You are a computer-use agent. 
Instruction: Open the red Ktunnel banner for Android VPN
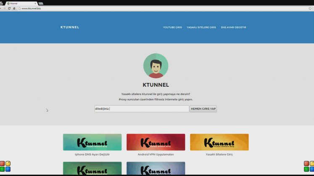click(156, 142)
